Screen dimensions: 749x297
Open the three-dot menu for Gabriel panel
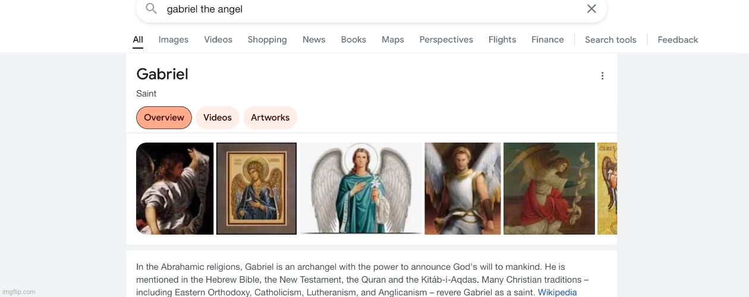click(602, 76)
